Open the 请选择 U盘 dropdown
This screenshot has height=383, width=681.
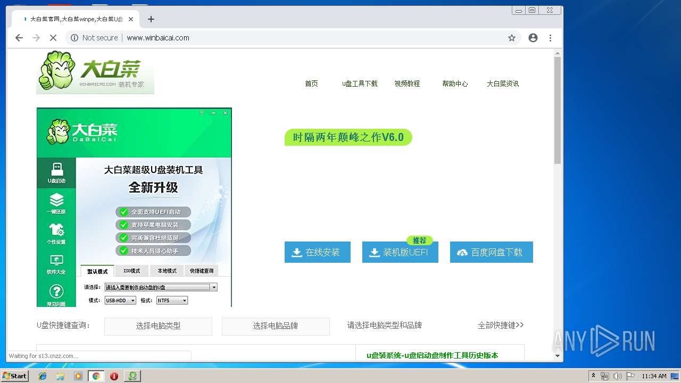click(161, 287)
